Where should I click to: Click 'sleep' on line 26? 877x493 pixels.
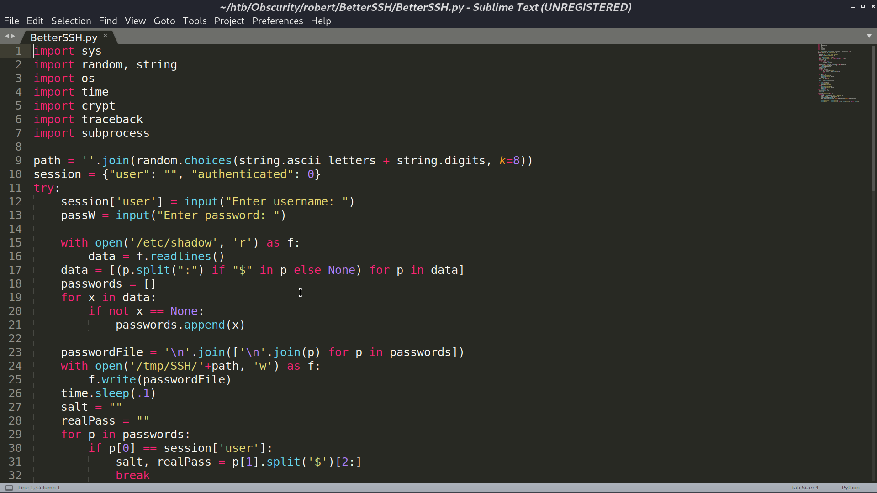(x=112, y=393)
